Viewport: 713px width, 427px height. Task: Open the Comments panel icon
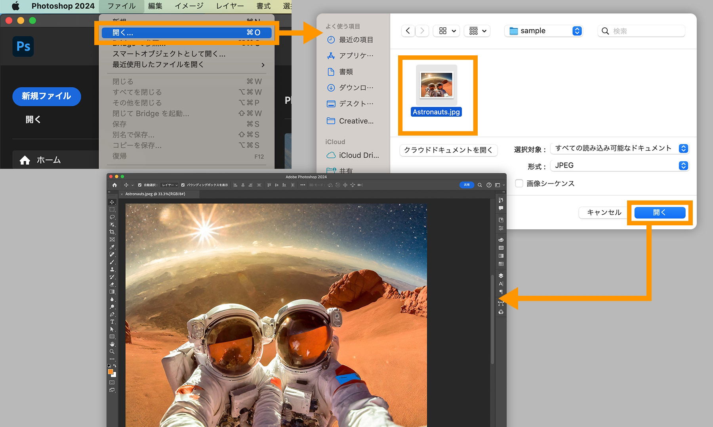501,208
